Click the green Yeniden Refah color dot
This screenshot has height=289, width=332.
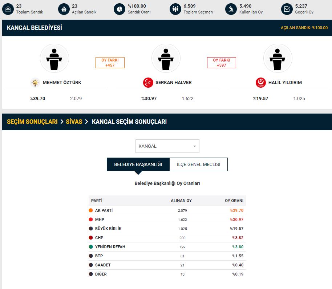[x=91, y=247]
